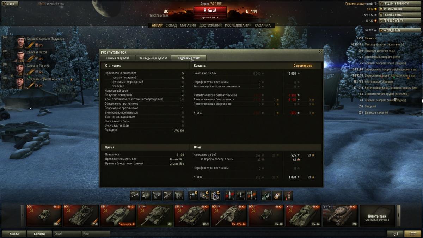Screen dimensions: 423x238
Task: Select crew member Сержант Пухов portrait
Action: 20,55
